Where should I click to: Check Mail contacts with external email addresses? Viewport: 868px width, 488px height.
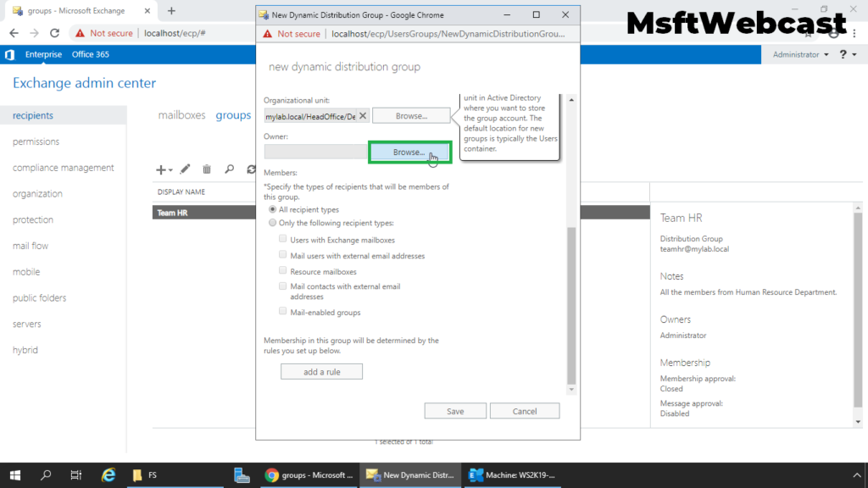click(283, 286)
